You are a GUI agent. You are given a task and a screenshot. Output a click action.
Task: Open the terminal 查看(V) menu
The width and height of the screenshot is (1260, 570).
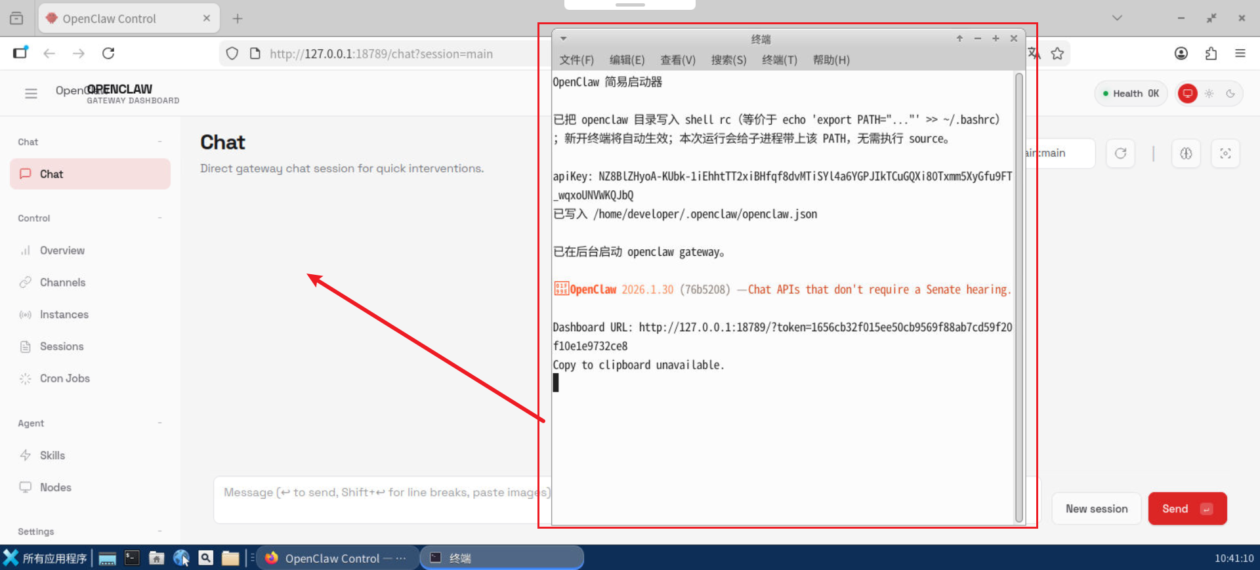coord(677,60)
